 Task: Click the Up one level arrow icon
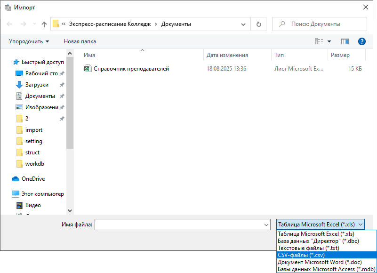[x=44, y=24]
